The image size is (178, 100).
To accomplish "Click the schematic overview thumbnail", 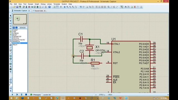I will (x=20, y=19).
